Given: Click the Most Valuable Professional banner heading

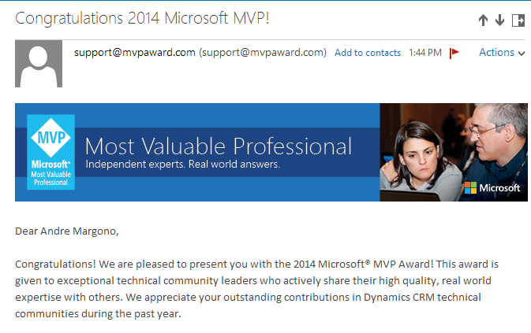Looking at the screenshot, I should [219, 146].
